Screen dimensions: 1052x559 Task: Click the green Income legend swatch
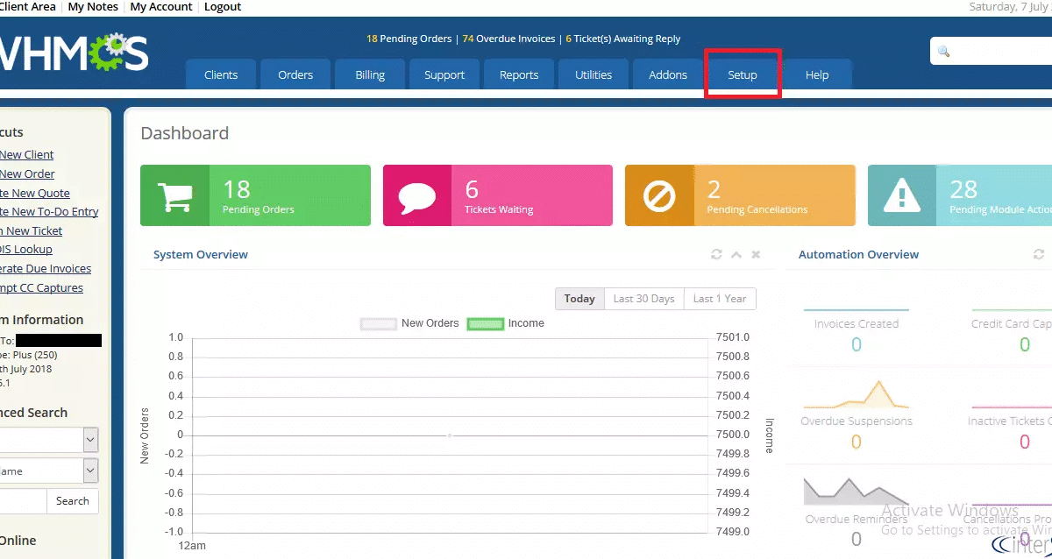click(x=485, y=323)
